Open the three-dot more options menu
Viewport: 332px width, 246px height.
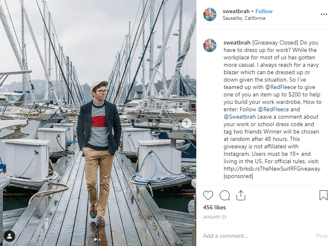(323, 14)
